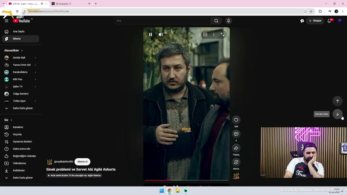
Task: Mute the Shorts video volume
Action: pyautogui.click(x=161, y=34)
